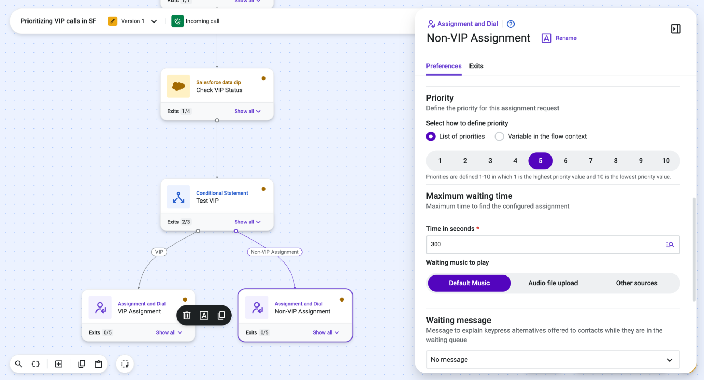Select Variable in the flow context option
Viewport: 704px width, 380px height.
click(499, 137)
